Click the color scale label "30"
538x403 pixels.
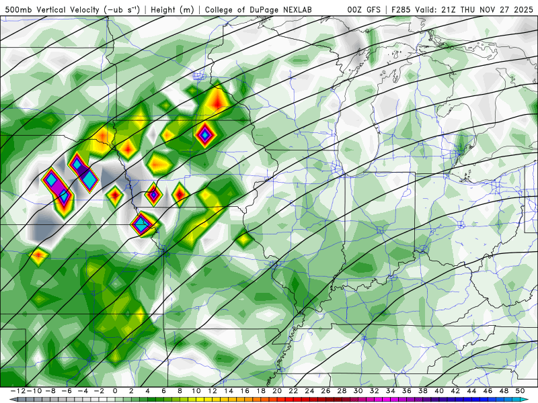click(358, 391)
